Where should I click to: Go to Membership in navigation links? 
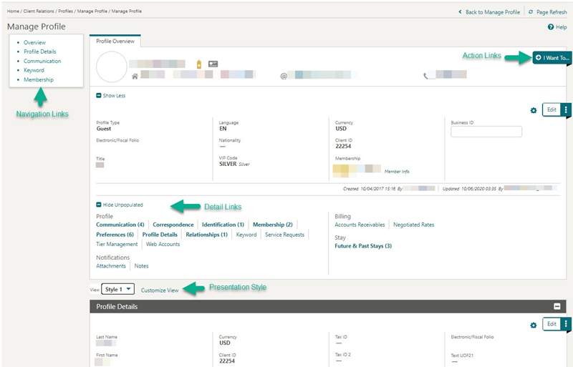(39, 79)
